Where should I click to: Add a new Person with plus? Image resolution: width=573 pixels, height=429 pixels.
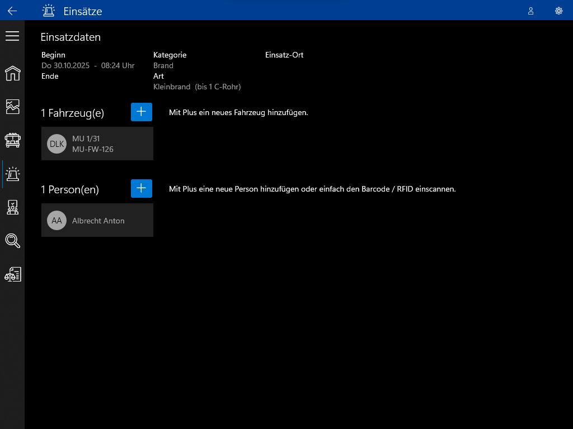tap(142, 189)
